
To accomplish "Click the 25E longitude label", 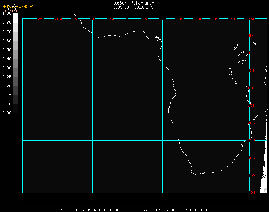I will pos(216,19).
